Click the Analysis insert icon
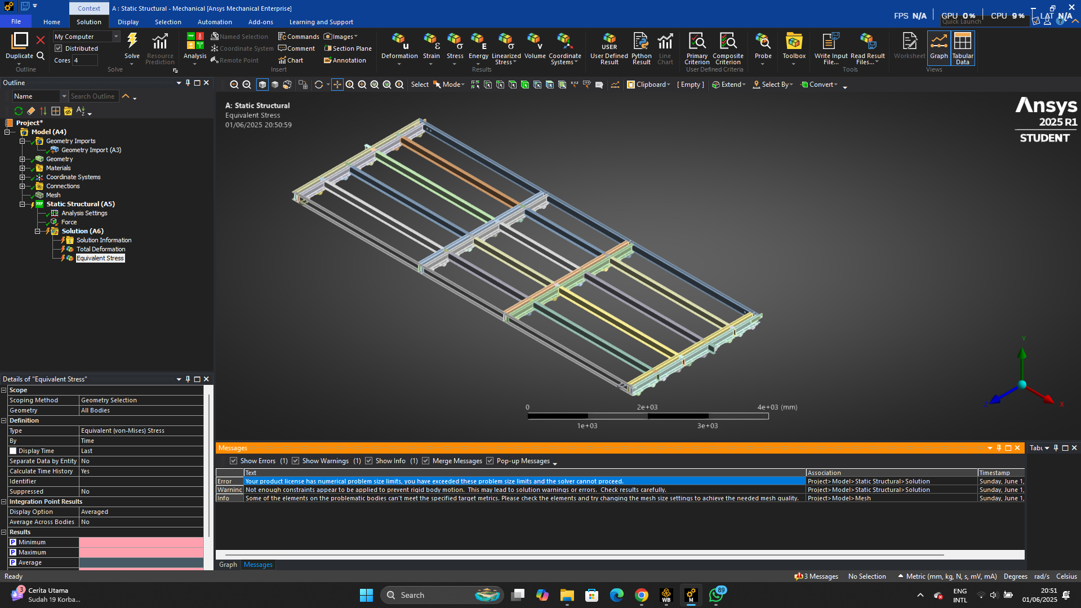Image resolution: width=1081 pixels, height=608 pixels. click(x=195, y=41)
